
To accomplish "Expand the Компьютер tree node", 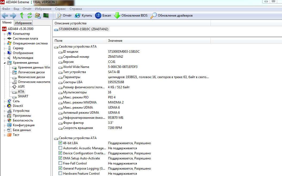I will pos(5,34).
